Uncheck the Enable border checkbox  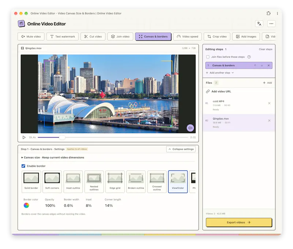(23, 166)
